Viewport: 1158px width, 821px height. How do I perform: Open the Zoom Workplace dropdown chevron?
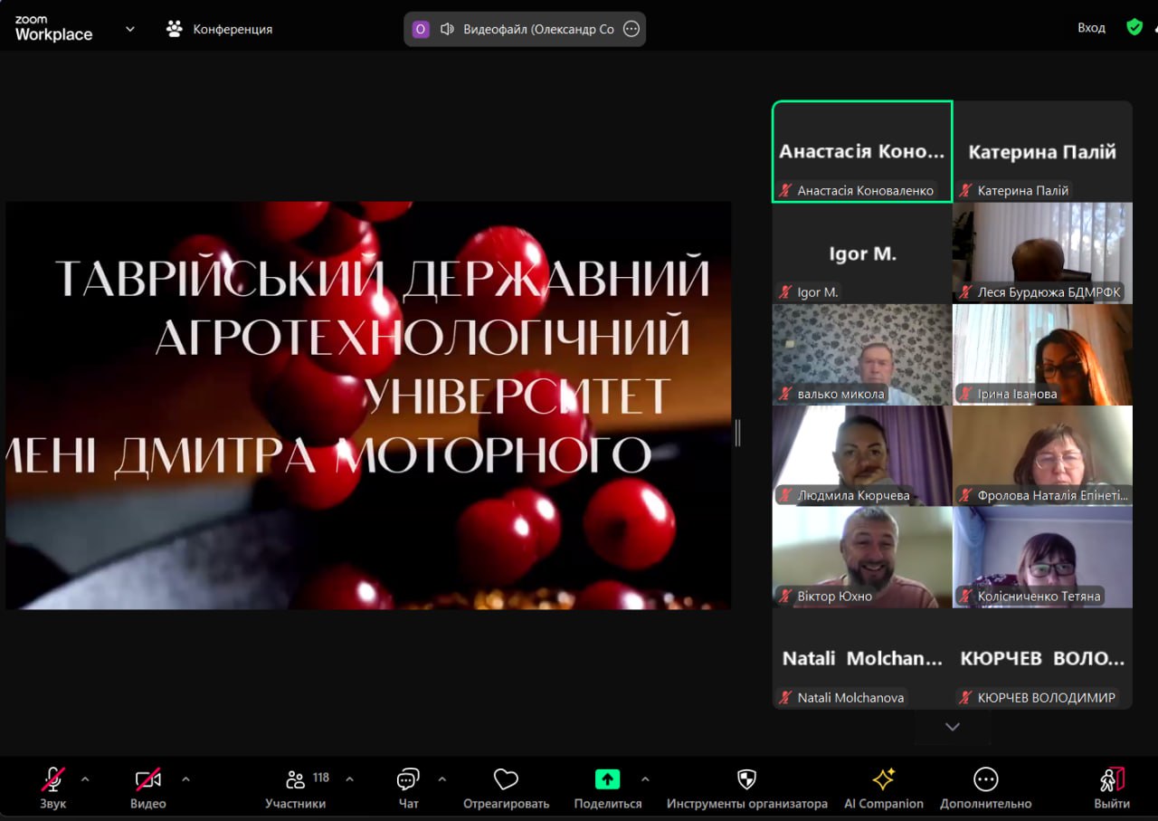pos(129,29)
